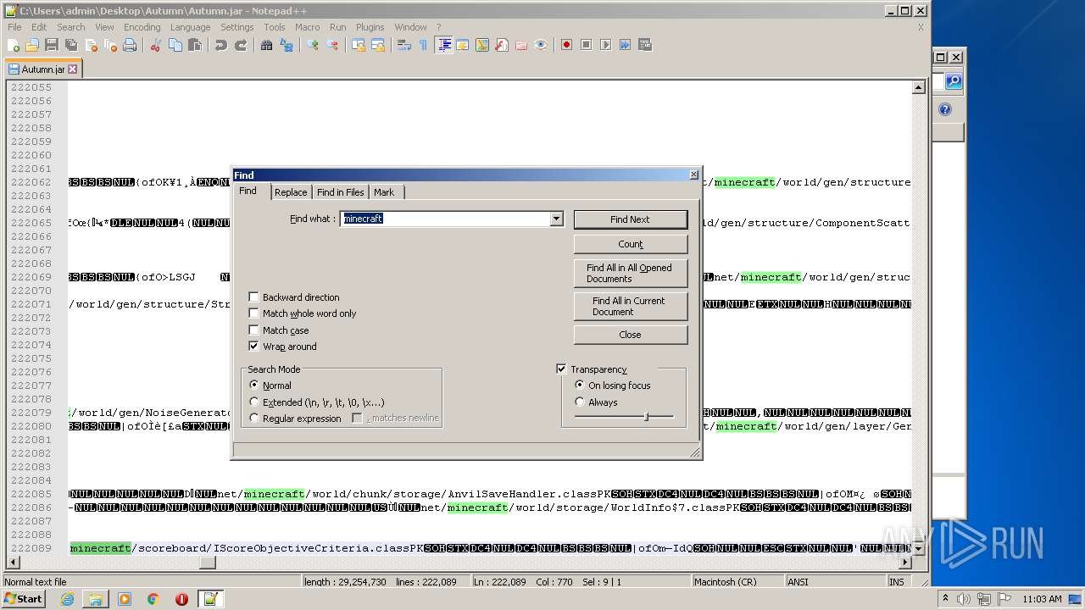Click the Undo arrow icon

[221, 45]
